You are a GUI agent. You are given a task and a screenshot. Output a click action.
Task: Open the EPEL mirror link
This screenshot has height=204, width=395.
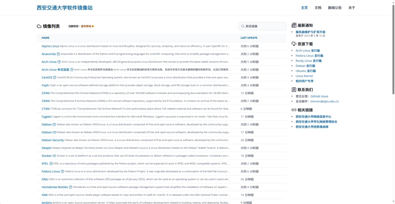coord(45,163)
